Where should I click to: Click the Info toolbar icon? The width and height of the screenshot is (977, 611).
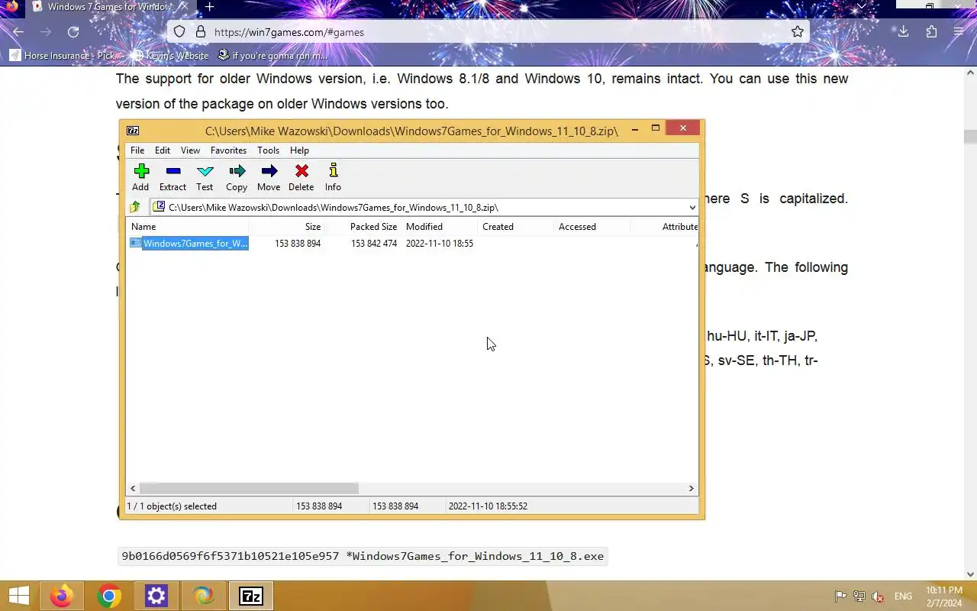tap(333, 177)
